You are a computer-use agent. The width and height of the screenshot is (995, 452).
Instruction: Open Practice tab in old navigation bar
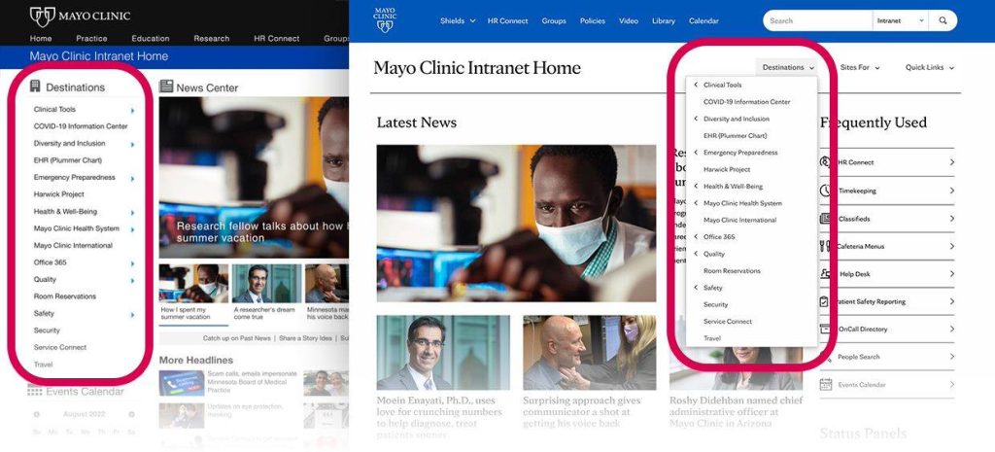[91, 38]
